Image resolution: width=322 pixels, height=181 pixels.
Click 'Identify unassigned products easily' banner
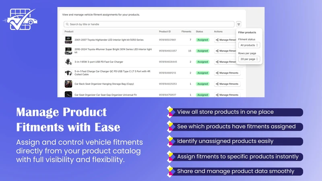coord(235,142)
